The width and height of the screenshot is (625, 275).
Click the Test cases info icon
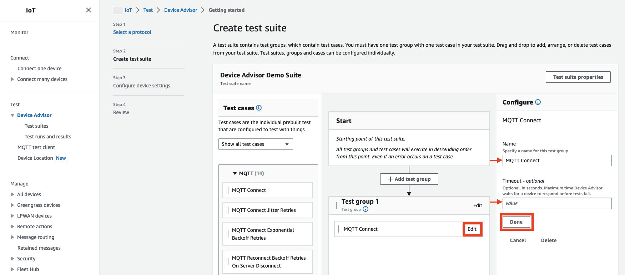click(x=259, y=108)
